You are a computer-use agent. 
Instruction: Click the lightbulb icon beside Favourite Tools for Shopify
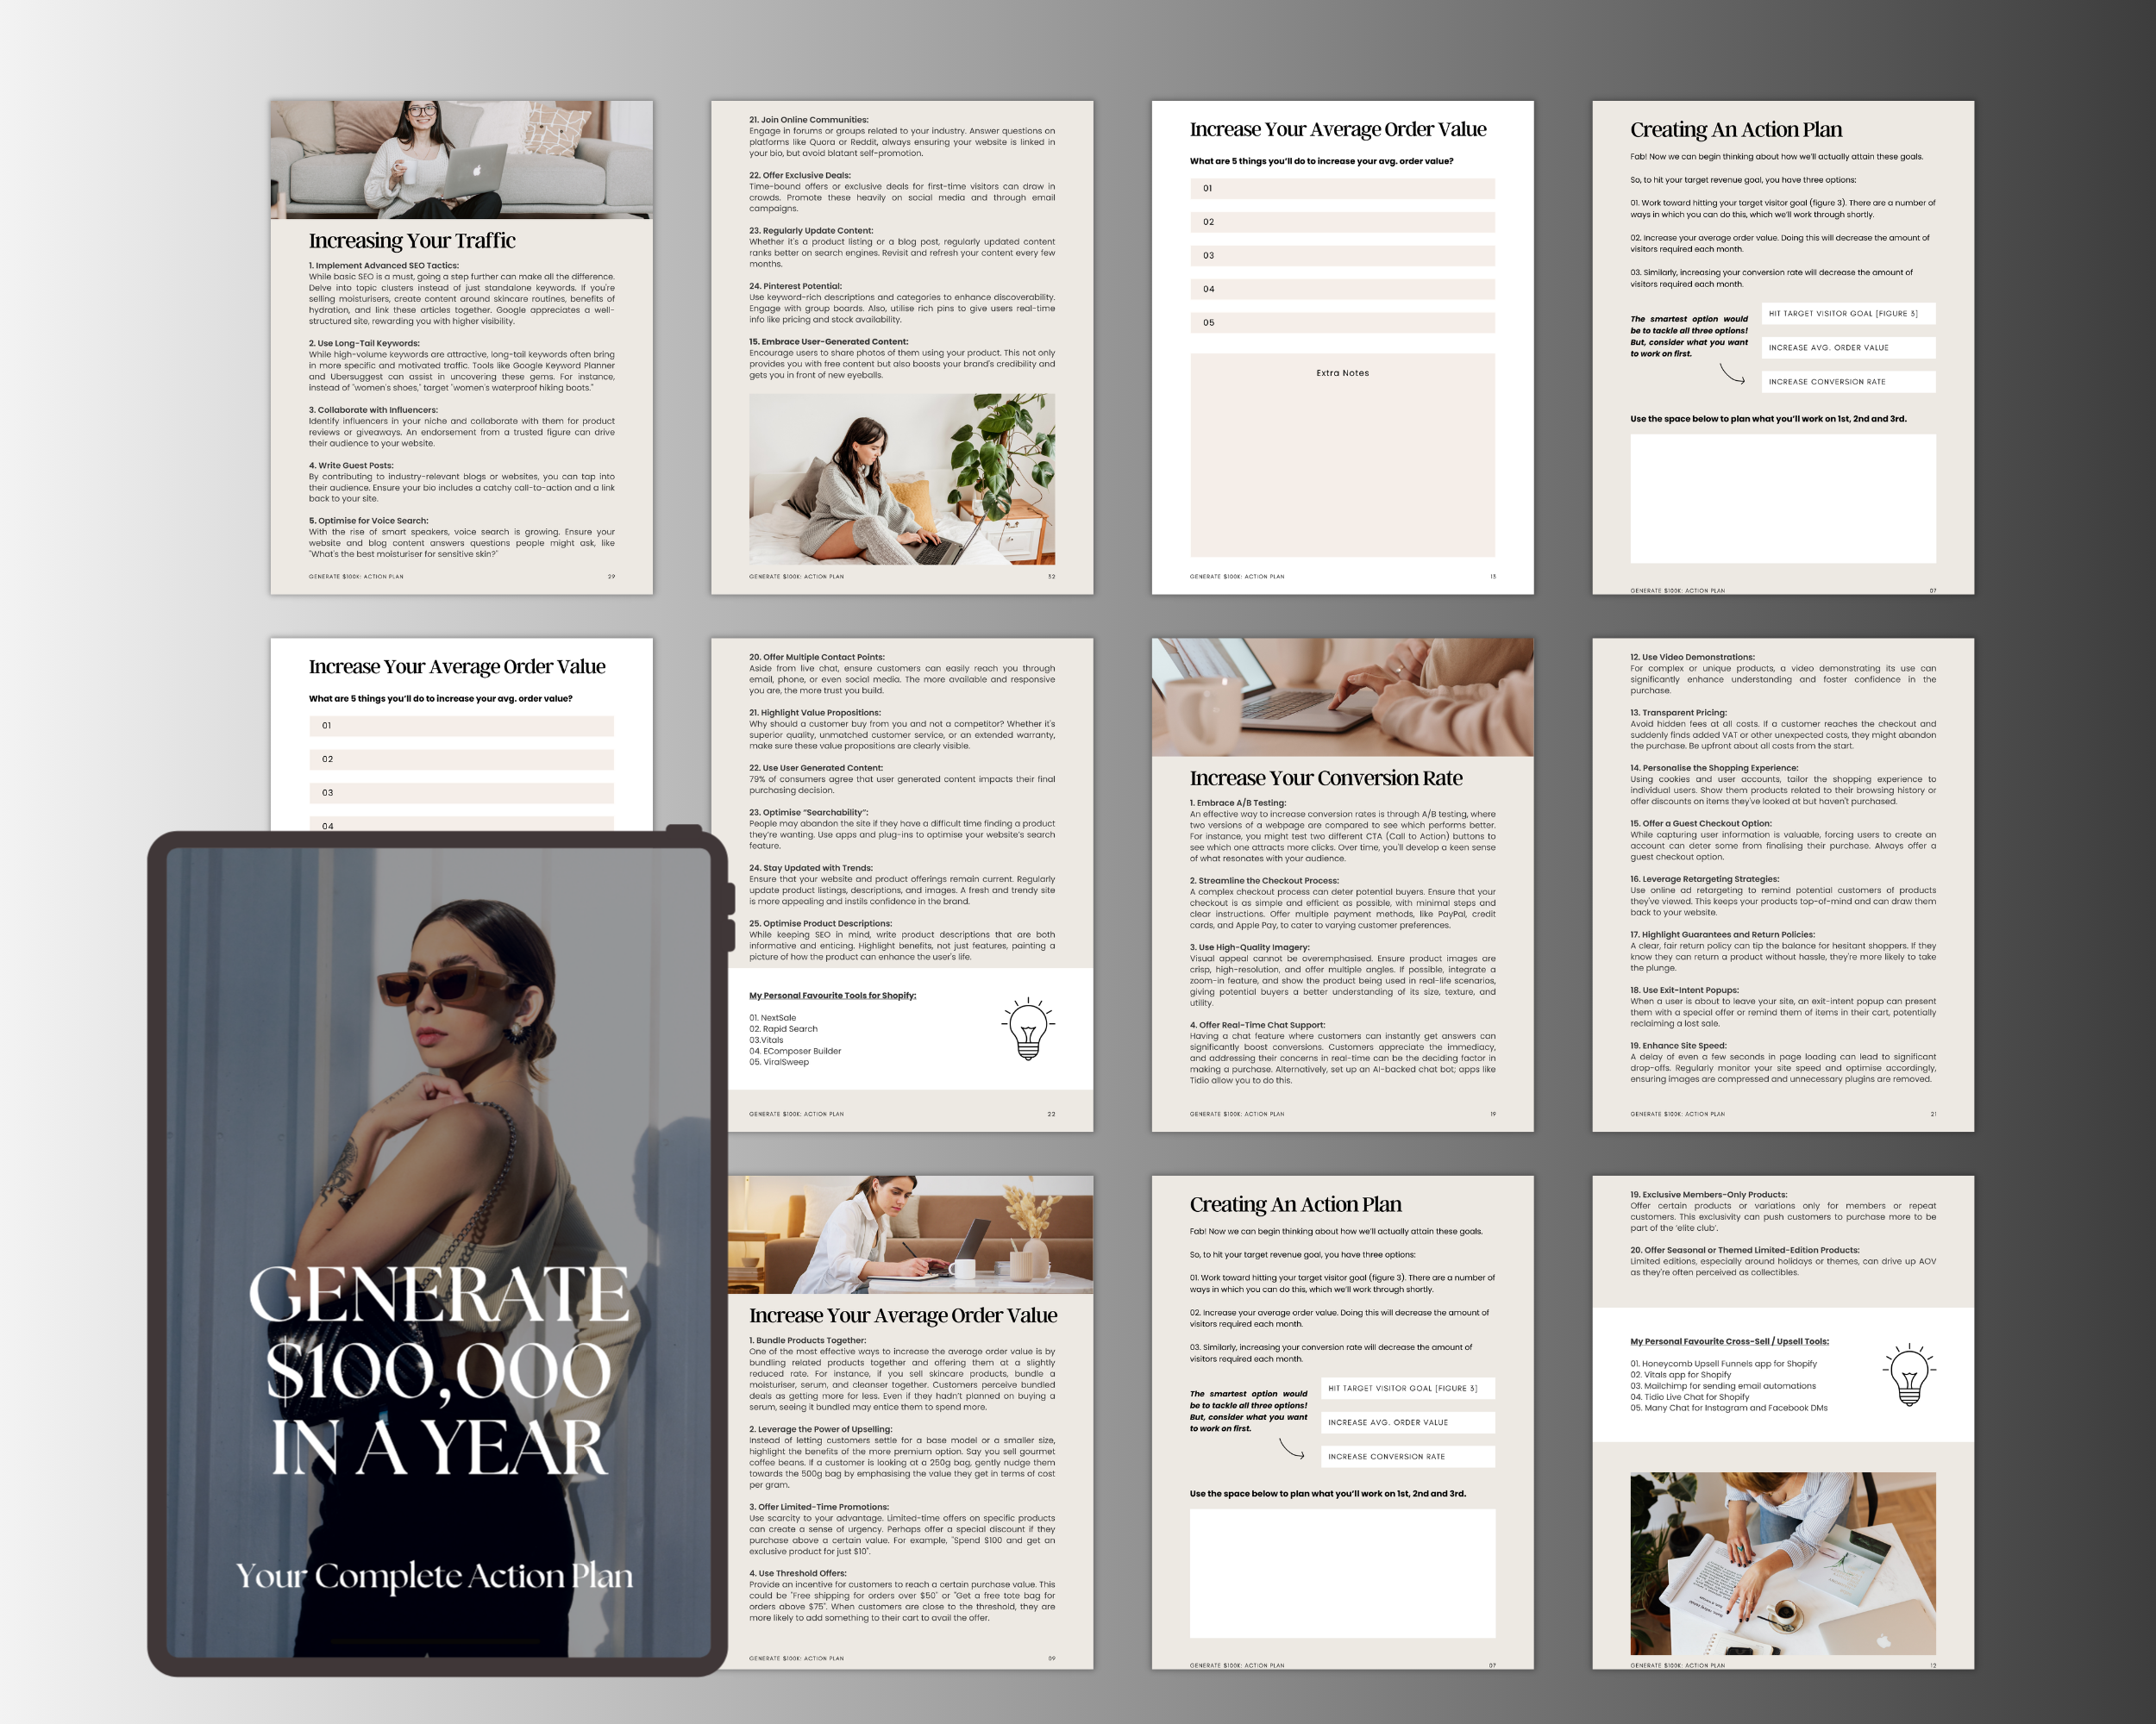tap(1028, 1028)
